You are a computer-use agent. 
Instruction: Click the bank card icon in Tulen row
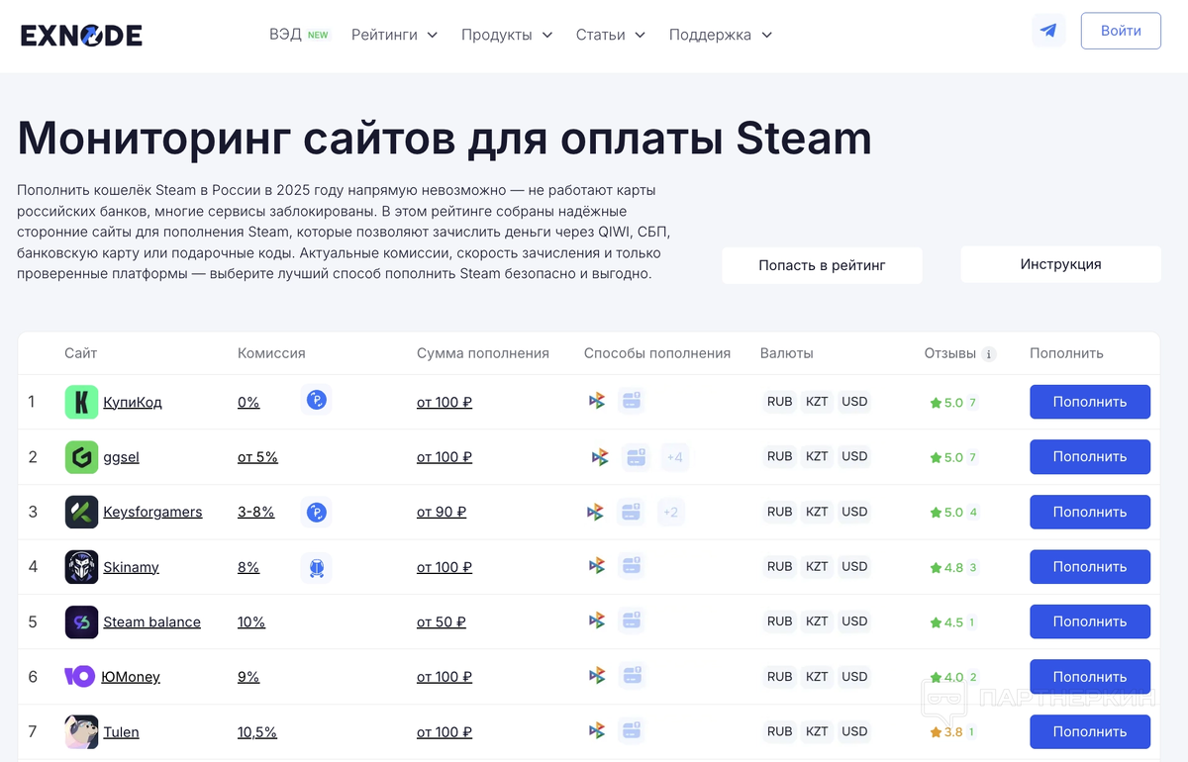click(632, 731)
